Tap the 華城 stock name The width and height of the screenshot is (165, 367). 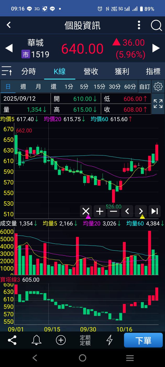tap(36, 43)
